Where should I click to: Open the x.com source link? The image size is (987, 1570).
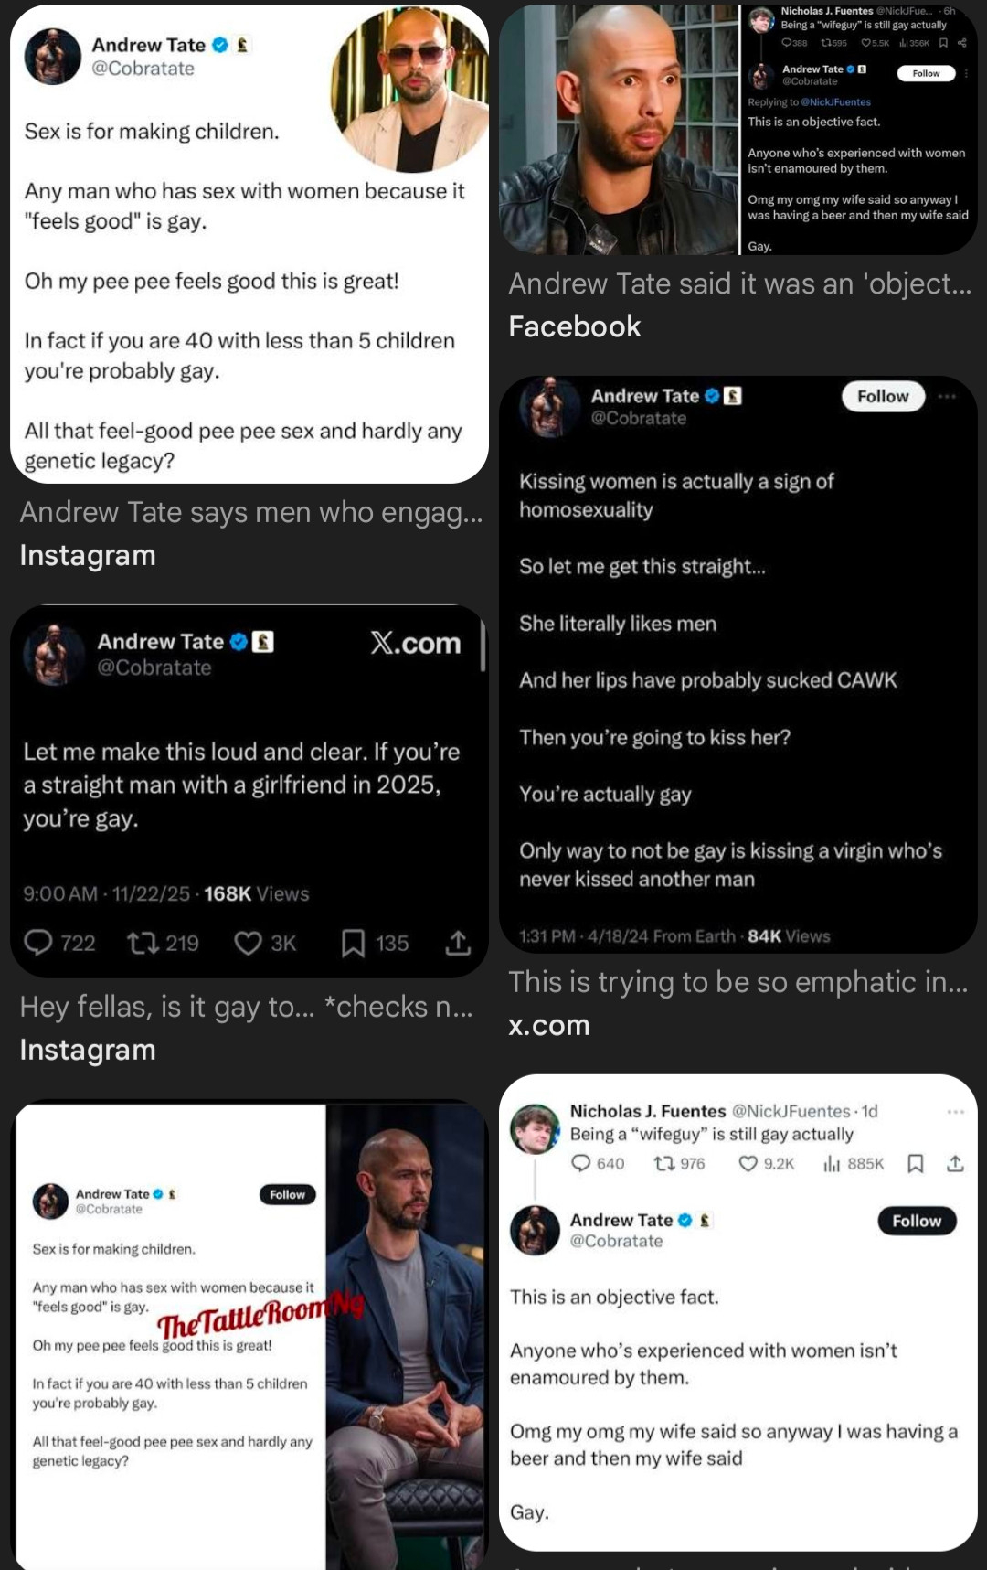(549, 1025)
